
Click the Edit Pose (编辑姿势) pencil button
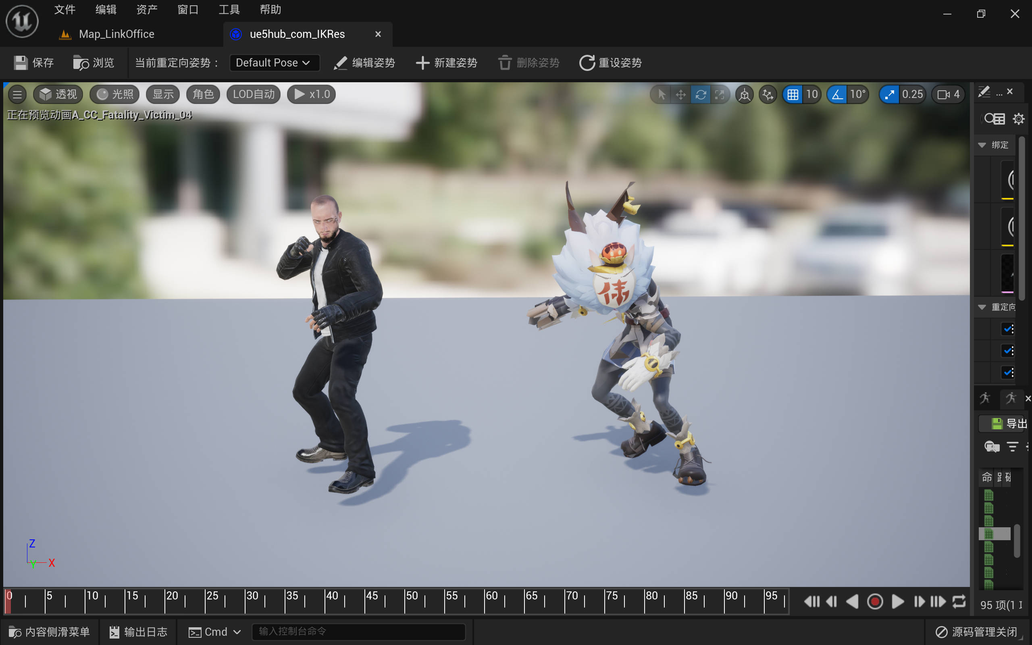pos(364,63)
